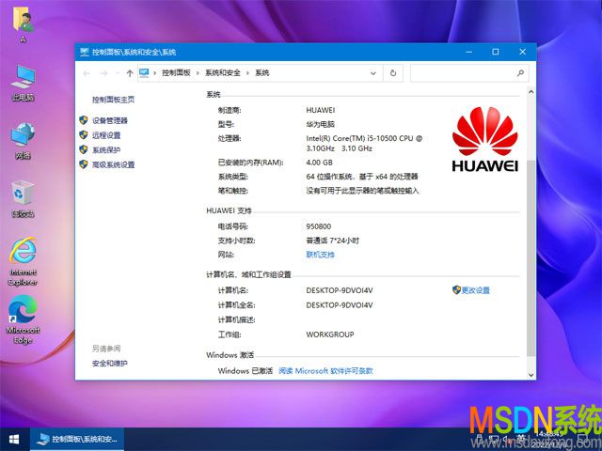The height and width of the screenshot is (451, 602).
Task: Click shield icon beside 高级系统设置
Action: pyautogui.click(x=84, y=164)
